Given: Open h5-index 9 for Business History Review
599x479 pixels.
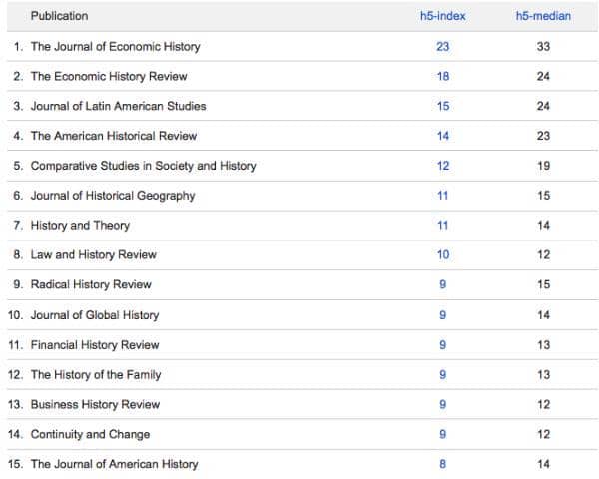Looking at the screenshot, I should click(443, 405).
